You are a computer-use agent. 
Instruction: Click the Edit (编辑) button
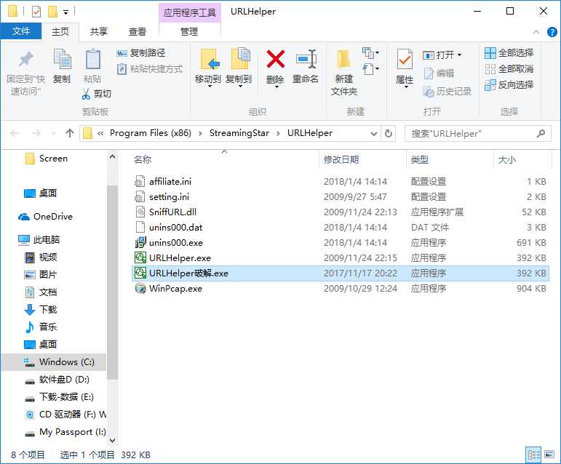pos(439,73)
